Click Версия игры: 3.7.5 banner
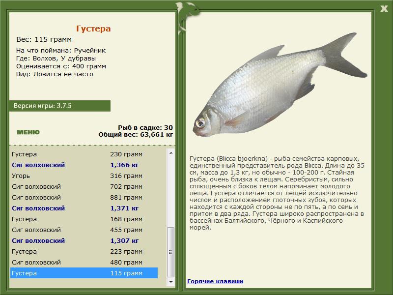The width and height of the screenshot is (393, 295). coord(59,106)
